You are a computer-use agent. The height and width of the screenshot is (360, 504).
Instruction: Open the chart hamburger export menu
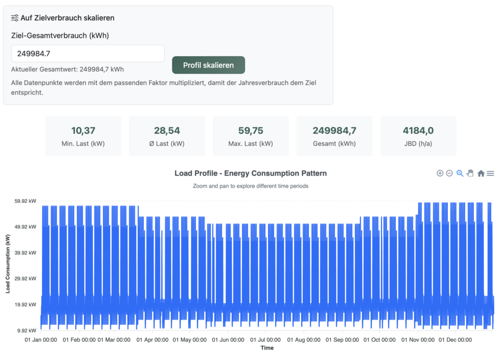pos(490,173)
